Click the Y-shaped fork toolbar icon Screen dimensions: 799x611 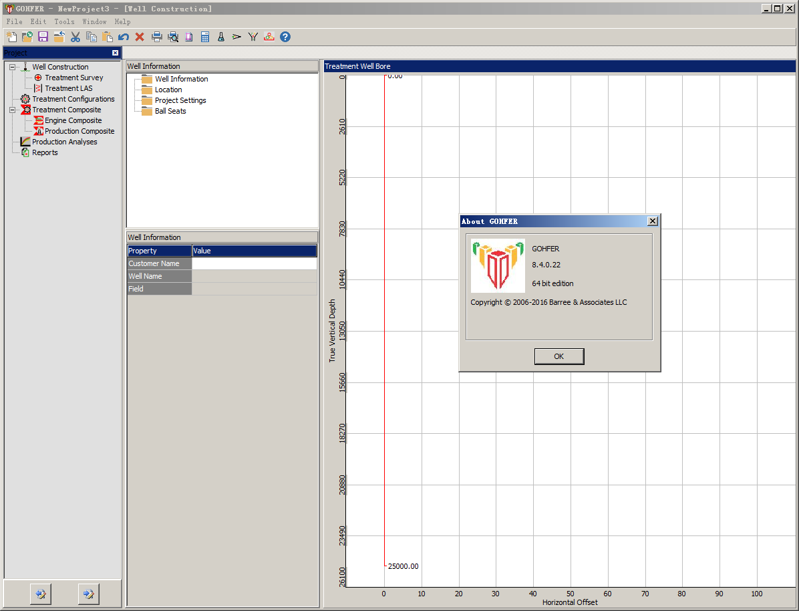coord(253,37)
